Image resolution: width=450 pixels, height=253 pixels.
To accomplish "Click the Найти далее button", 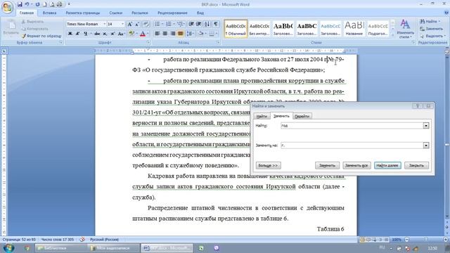I will pos(387,166).
